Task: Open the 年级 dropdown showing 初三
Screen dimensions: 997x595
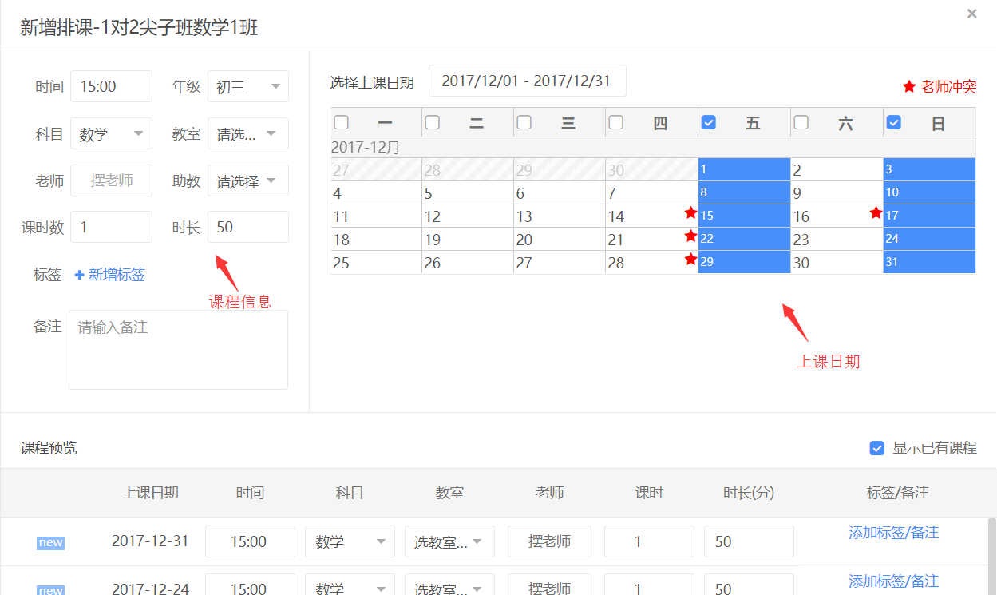Action: click(x=248, y=86)
